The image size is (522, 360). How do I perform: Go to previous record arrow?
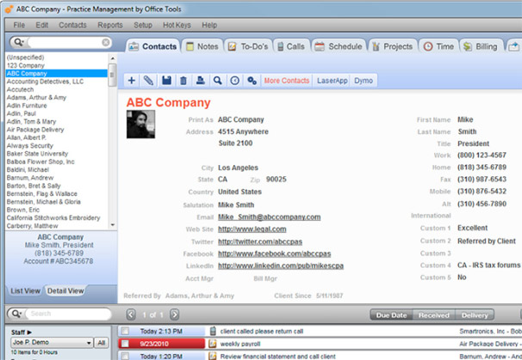(x=131, y=314)
